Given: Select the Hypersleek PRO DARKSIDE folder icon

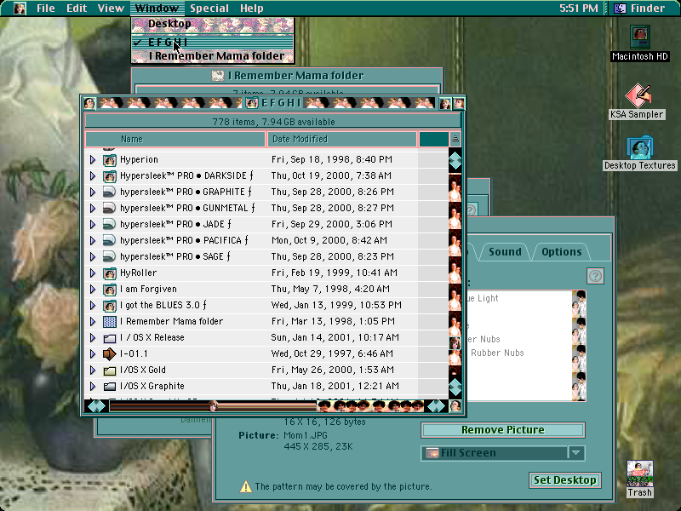Looking at the screenshot, I should 110,176.
